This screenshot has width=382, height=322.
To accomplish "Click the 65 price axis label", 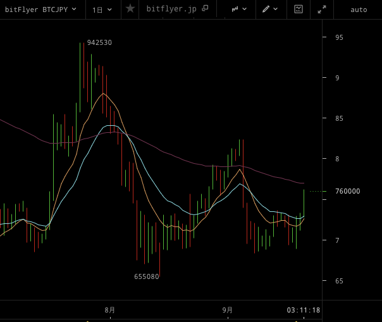I will point(339,281).
